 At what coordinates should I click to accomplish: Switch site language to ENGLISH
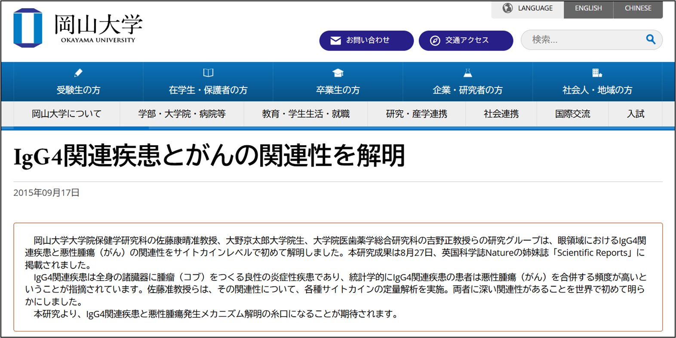588,8
